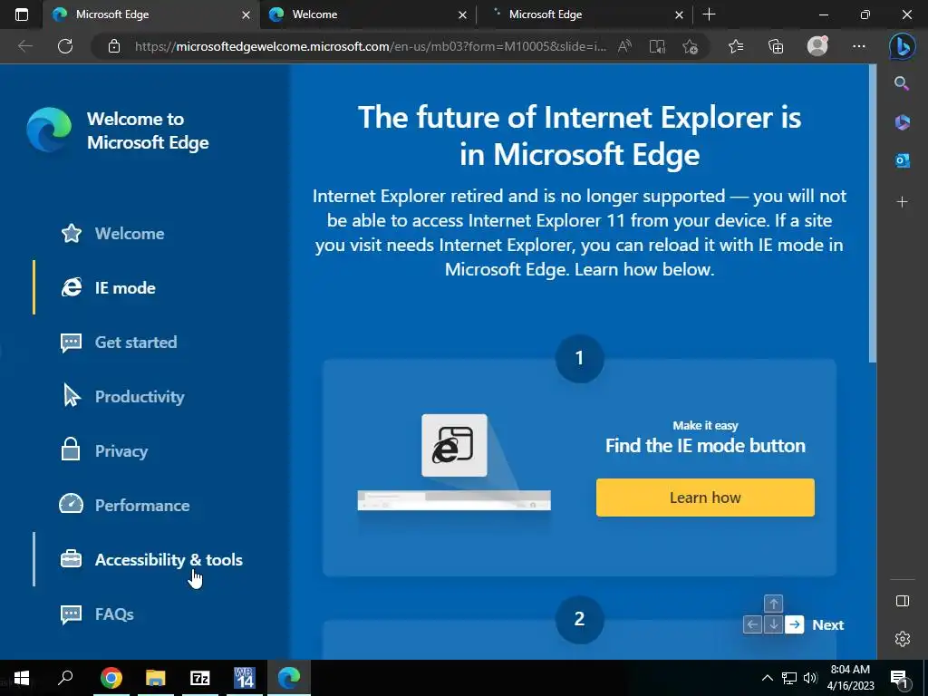
Task: Click the Learn how button
Action: [x=705, y=498]
